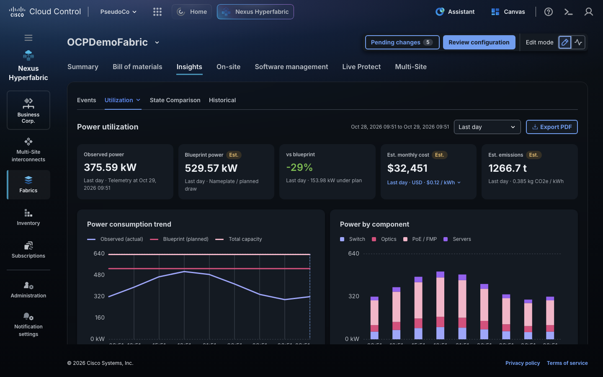The height and width of the screenshot is (377, 603).
Task: Switch to monitoring mode pulse toggle
Action: [578, 42]
